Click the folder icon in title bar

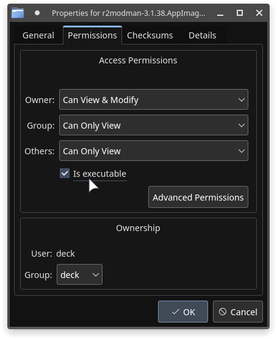18,13
